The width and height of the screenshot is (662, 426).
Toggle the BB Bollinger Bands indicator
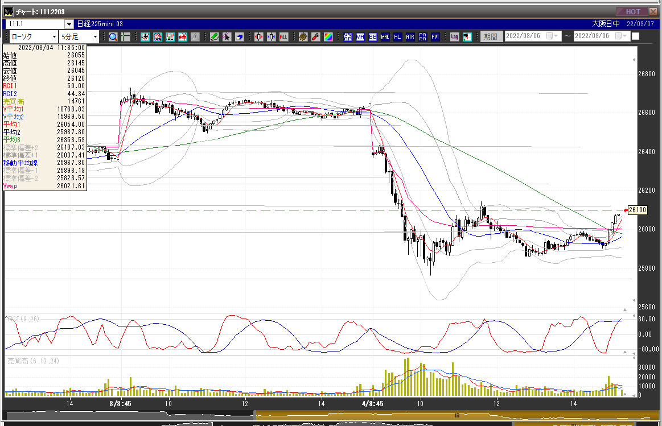[x=372, y=37]
